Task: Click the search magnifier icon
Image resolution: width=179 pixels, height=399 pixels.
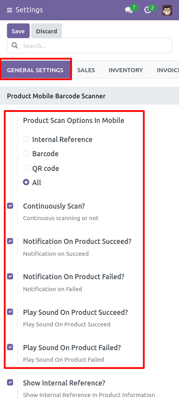Action: (x=15, y=46)
